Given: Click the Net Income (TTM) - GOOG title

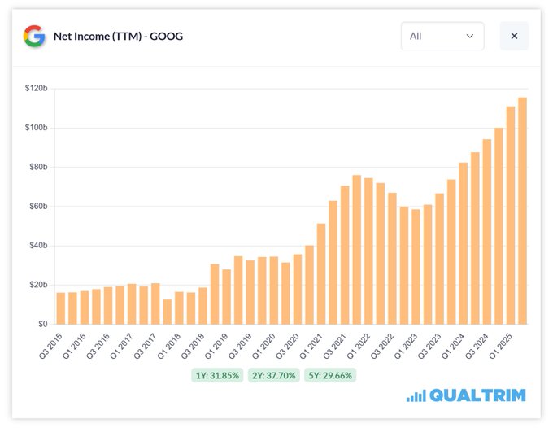Looking at the screenshot, I should click(118, 37).
